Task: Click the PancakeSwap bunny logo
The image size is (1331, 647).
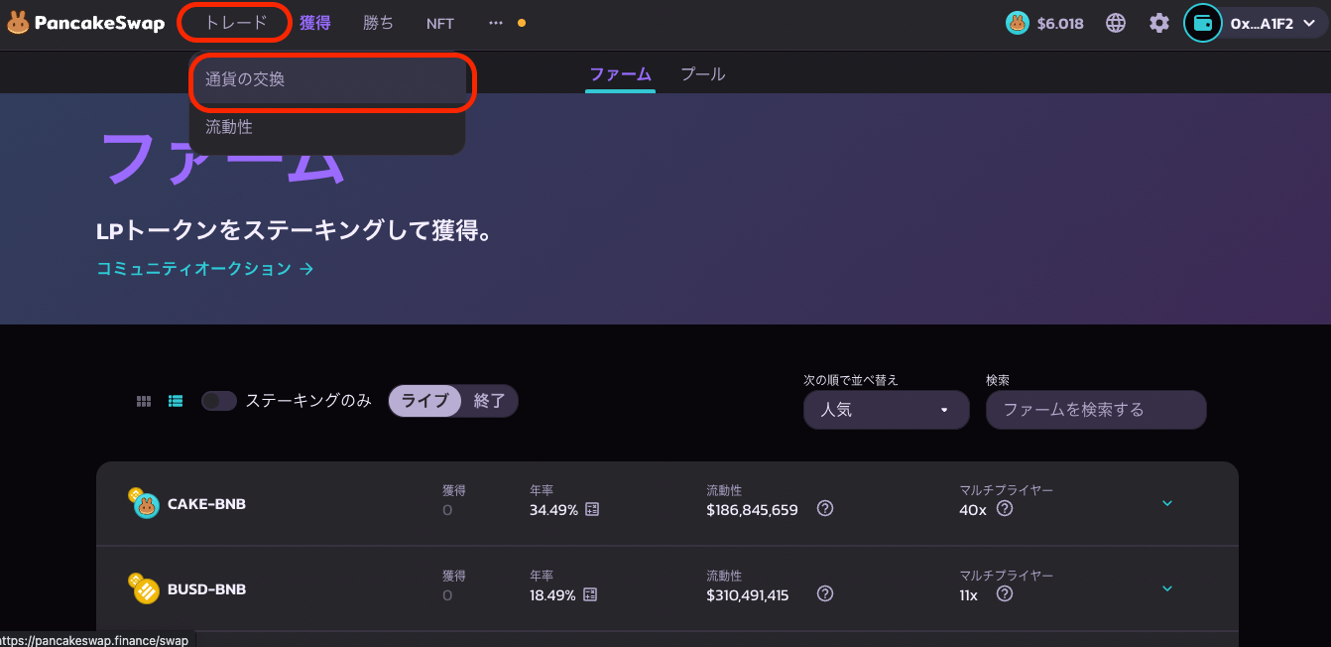Action: [x=18, y=23]
